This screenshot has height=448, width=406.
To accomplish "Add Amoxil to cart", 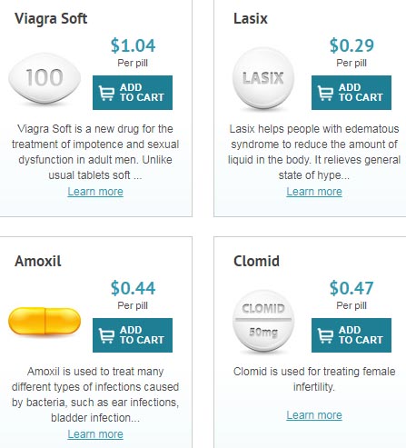I will [x=133, y=335].
